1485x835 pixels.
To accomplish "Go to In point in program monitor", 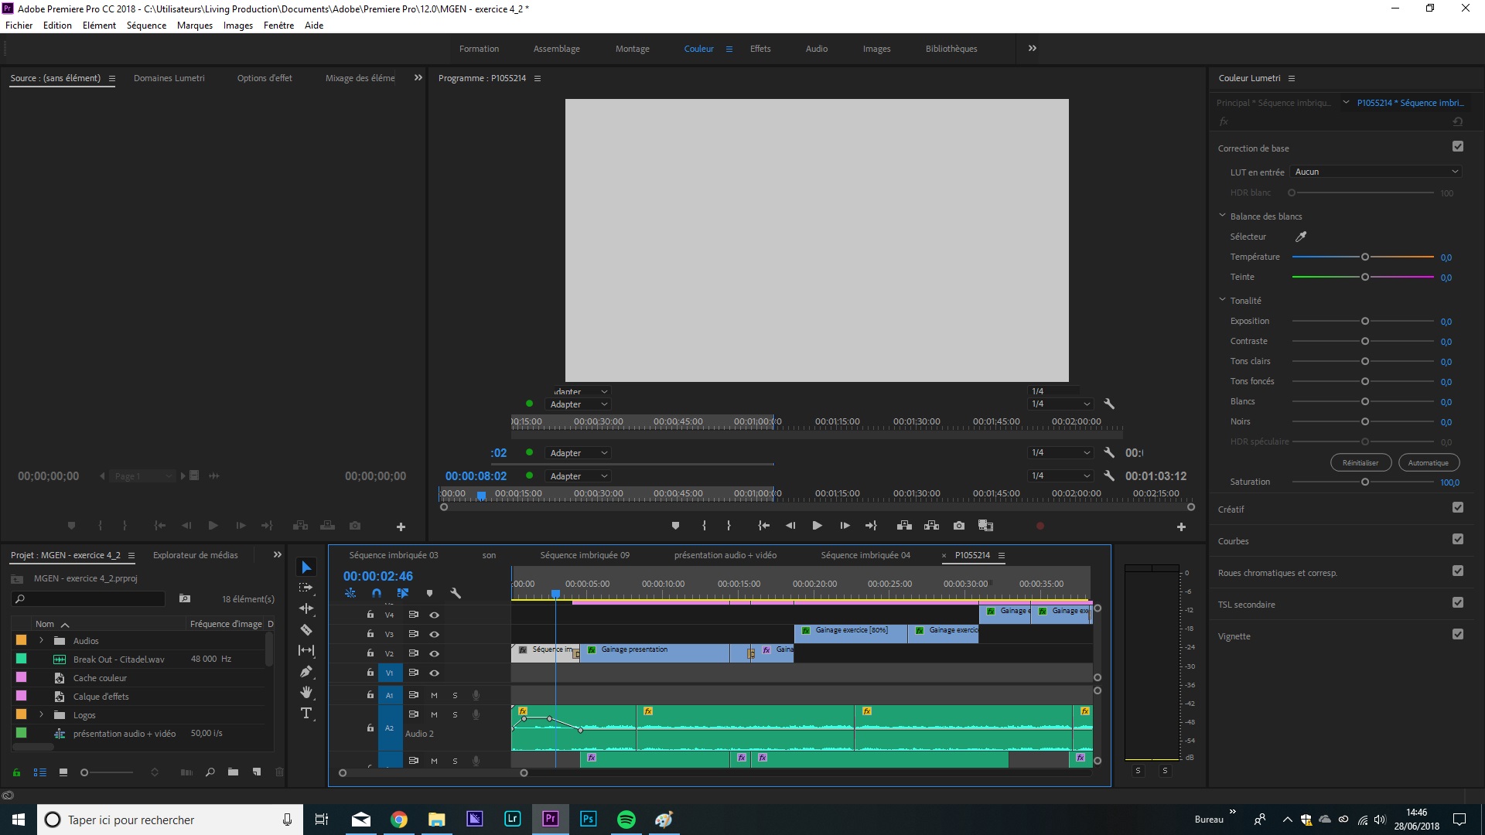I will (x=763, y=526).
